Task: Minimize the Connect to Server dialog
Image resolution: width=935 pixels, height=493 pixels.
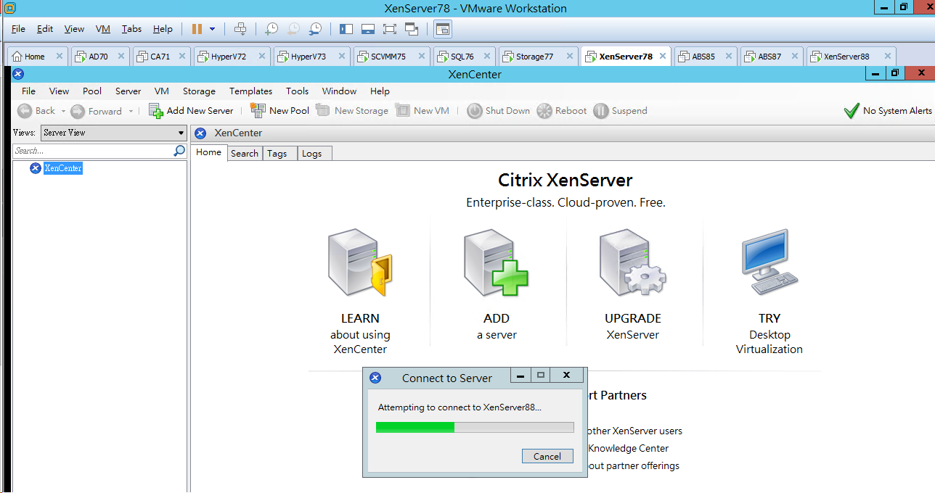Action: coord(520,376)
